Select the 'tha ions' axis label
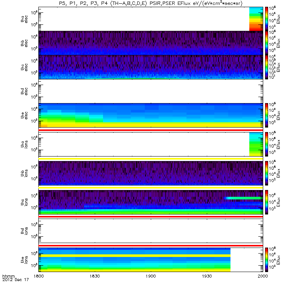Screen dimensions: 282x301 24,144
